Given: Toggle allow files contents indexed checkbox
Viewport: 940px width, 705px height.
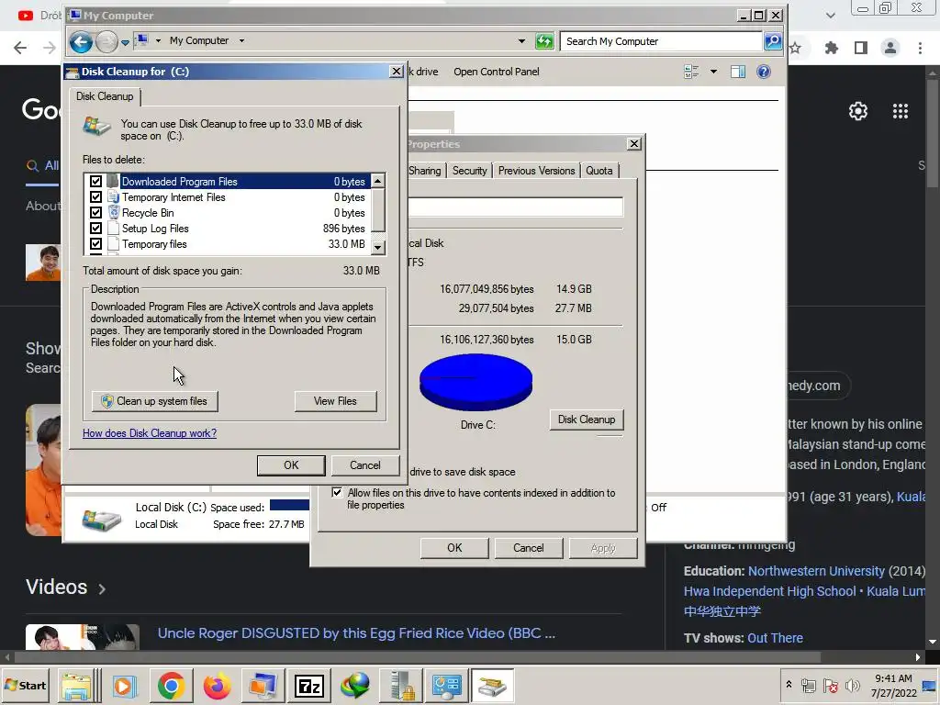Looking at the screenshot, I should click(337, 492).
